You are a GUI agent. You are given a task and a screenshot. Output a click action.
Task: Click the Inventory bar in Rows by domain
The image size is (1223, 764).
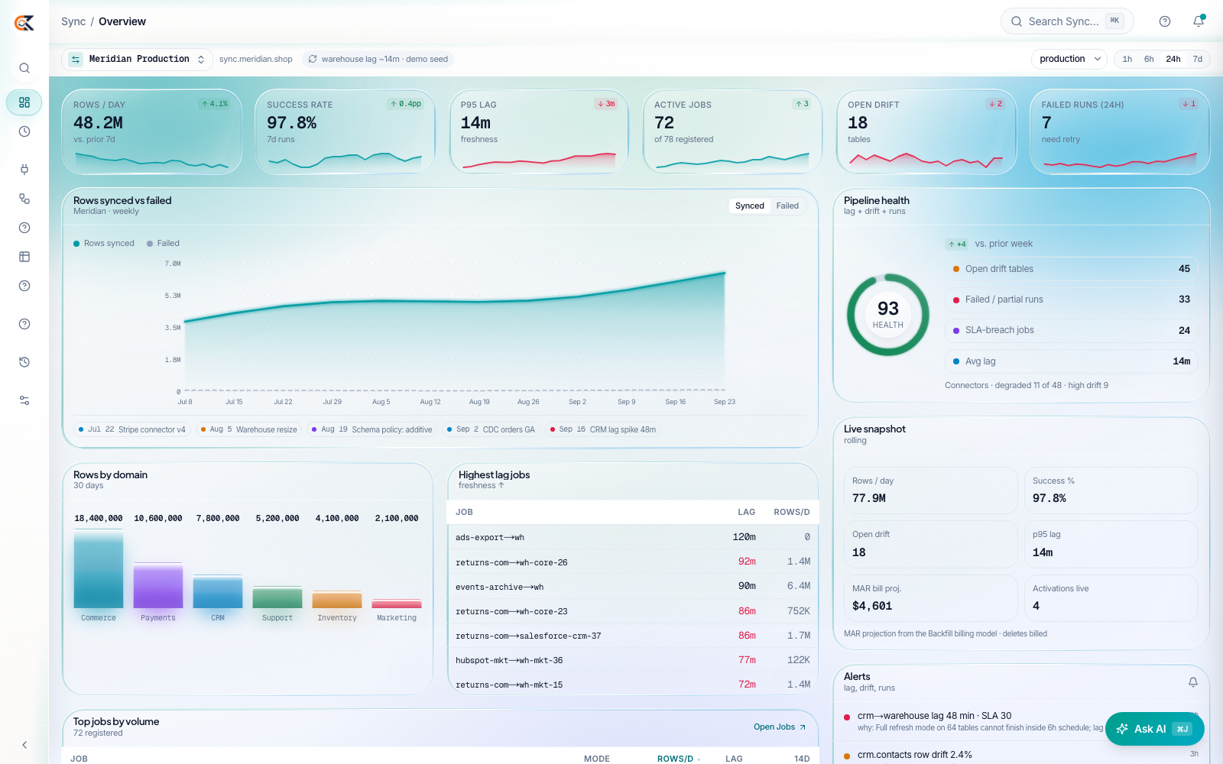337,600
